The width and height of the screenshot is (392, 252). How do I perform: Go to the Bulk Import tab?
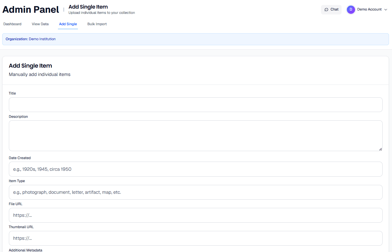coord(97,24)
